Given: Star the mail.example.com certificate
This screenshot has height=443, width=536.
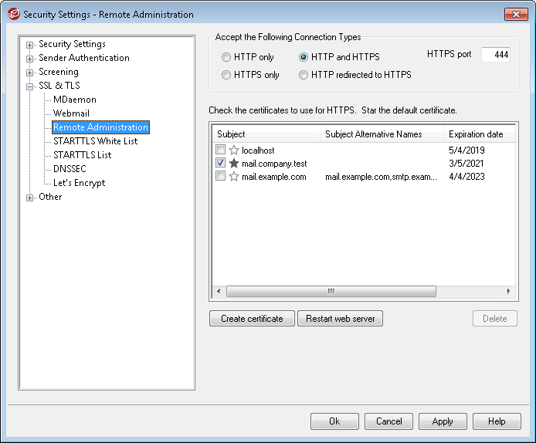Looking at the screenshot, I should pyautogui.click(x=234, y=177).
